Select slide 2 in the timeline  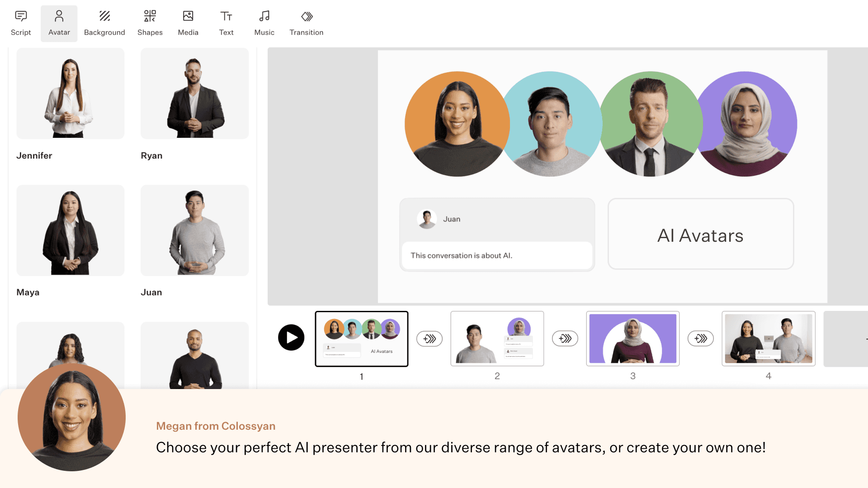(497, 338)
